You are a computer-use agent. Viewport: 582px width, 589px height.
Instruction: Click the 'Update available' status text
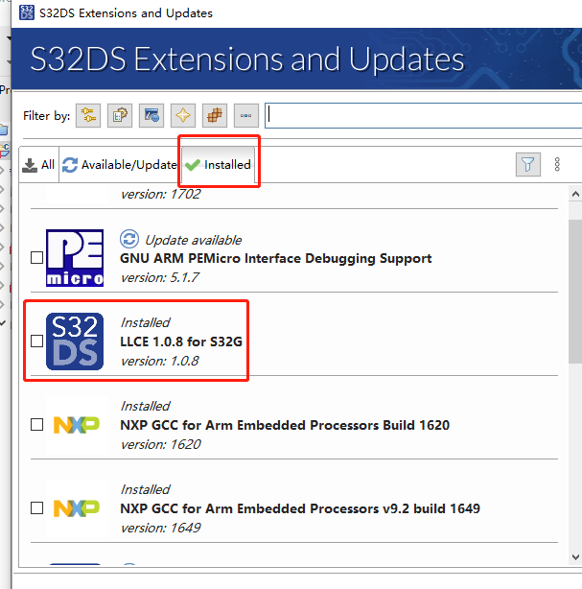click(x=194, y=240)
